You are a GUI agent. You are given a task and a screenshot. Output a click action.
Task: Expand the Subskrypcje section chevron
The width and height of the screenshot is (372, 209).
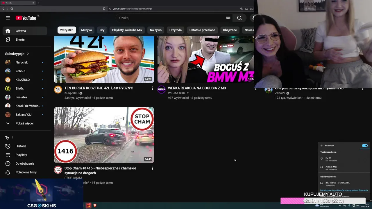tap(28, 54)
